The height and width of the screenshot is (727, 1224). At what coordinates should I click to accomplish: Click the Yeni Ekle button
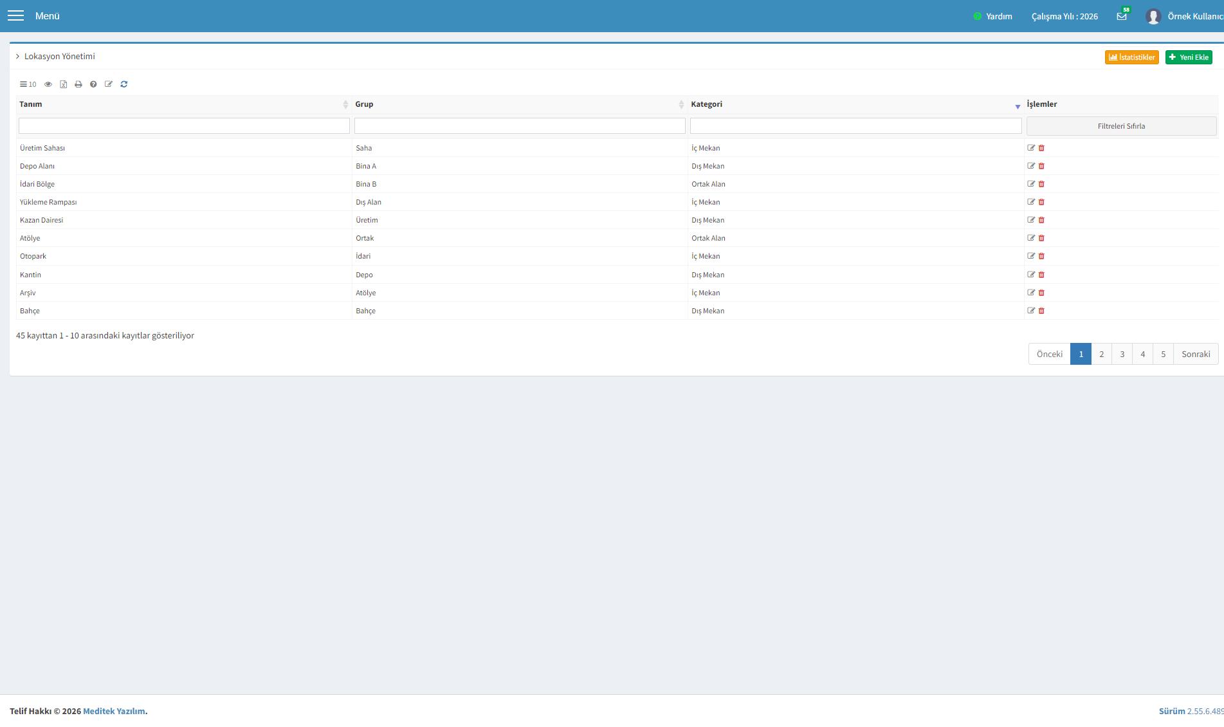tap(1189, 57)
